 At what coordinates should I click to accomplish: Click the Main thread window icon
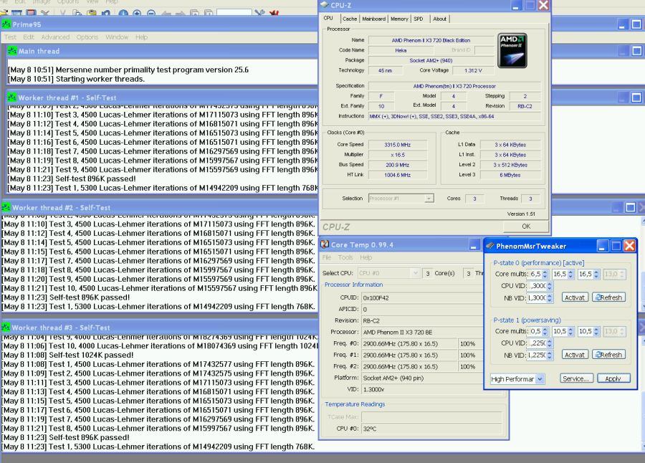coord(12,51)
